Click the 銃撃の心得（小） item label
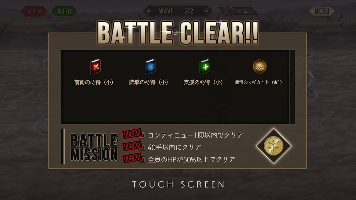The width and height of the screenshot is (356, 200). [149, 82]
